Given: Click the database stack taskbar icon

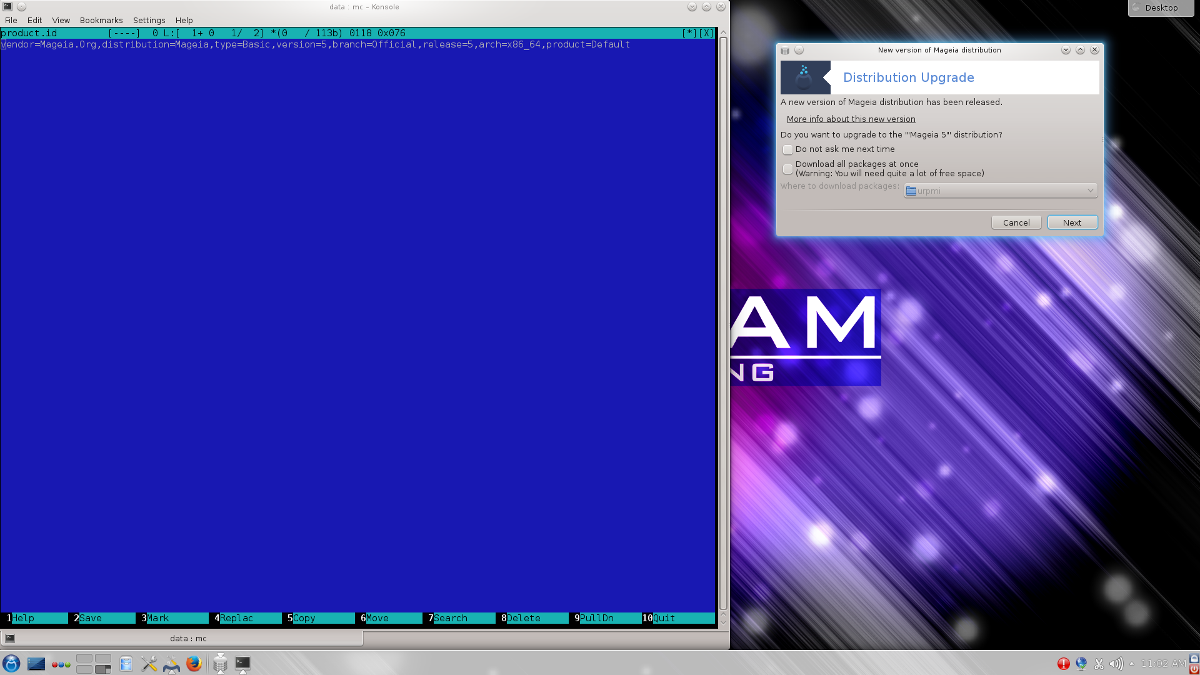Looking at the screenshot, I should pyautogui.click(x=220, y=663).
